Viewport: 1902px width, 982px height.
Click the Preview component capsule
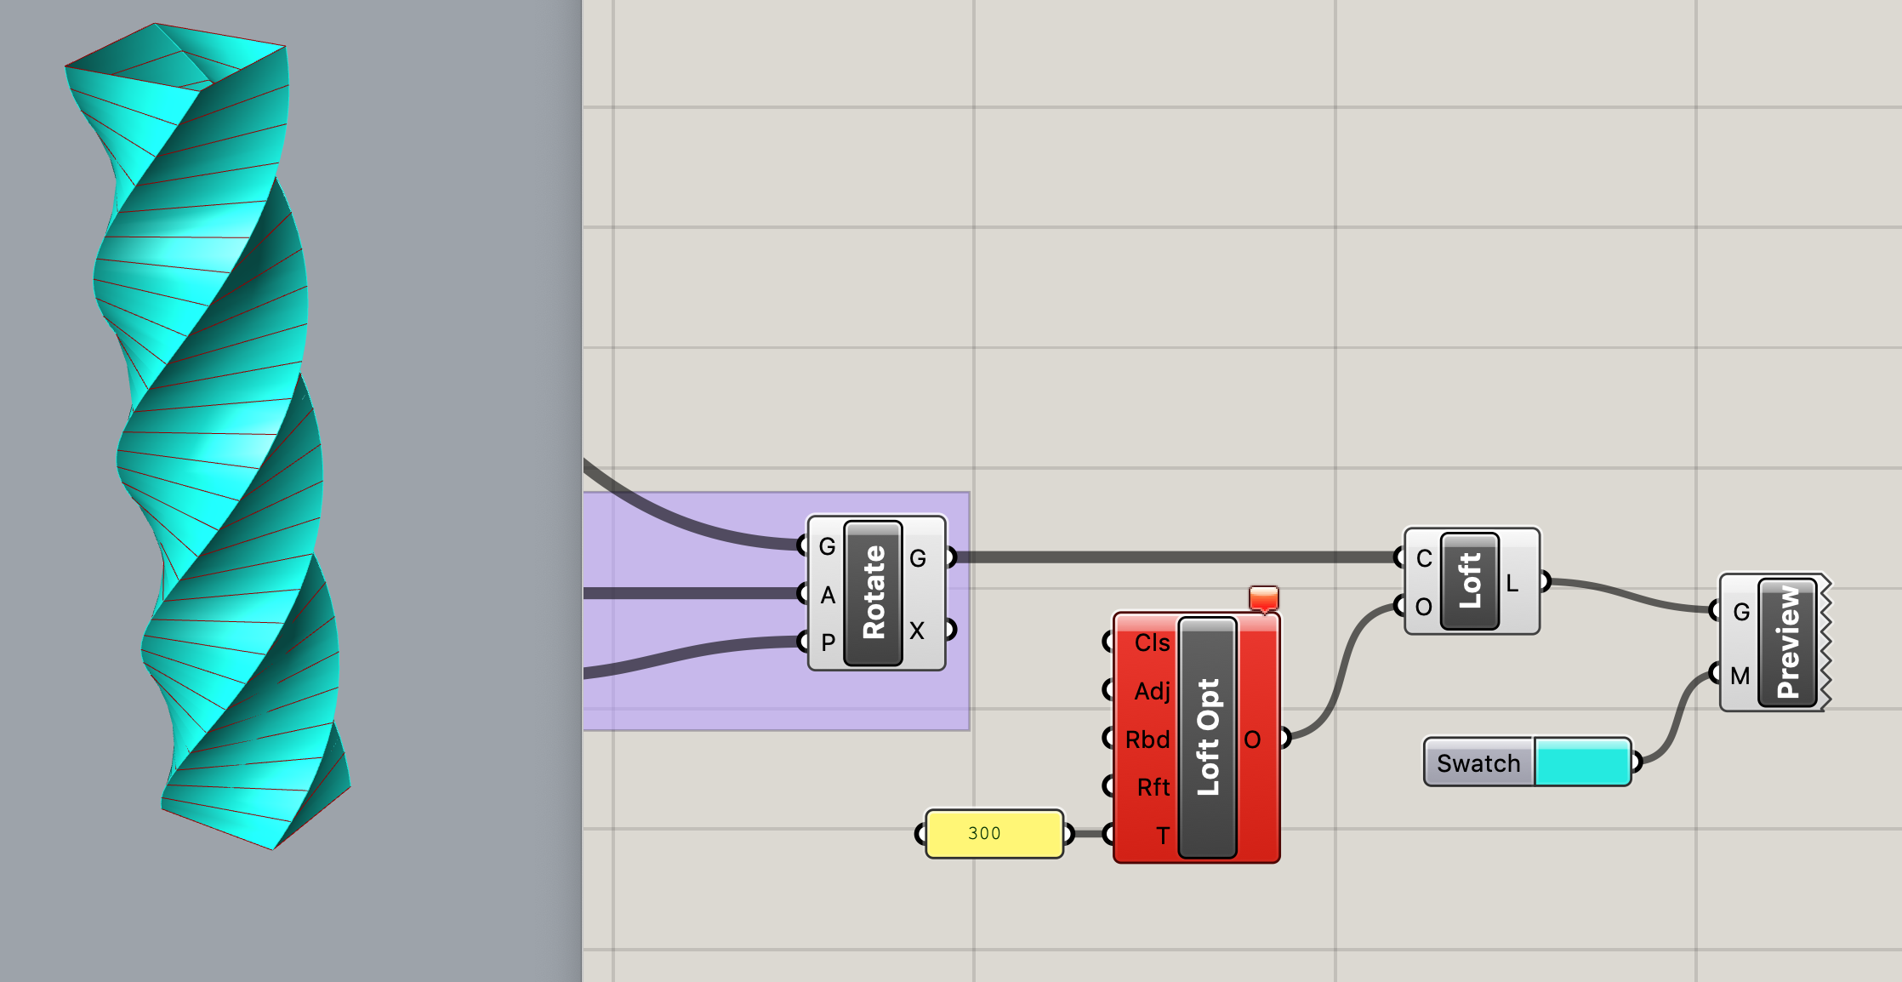[1788, 642]
